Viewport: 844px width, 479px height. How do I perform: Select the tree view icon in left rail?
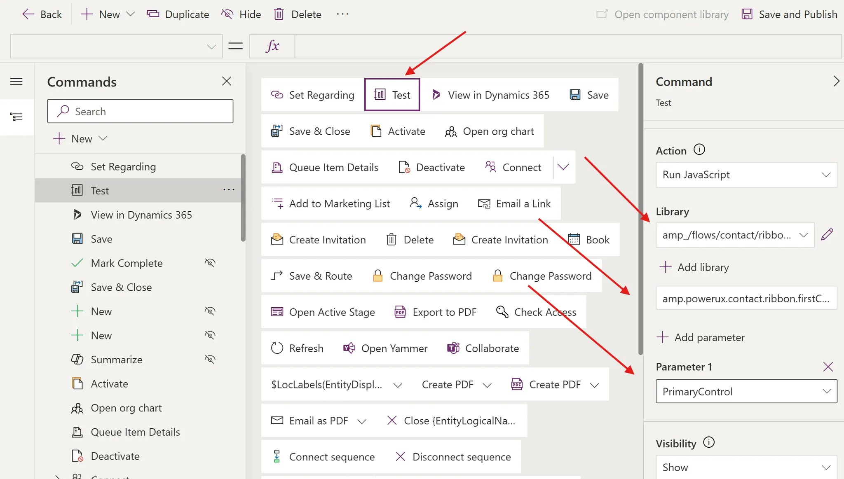click(16, 117)
